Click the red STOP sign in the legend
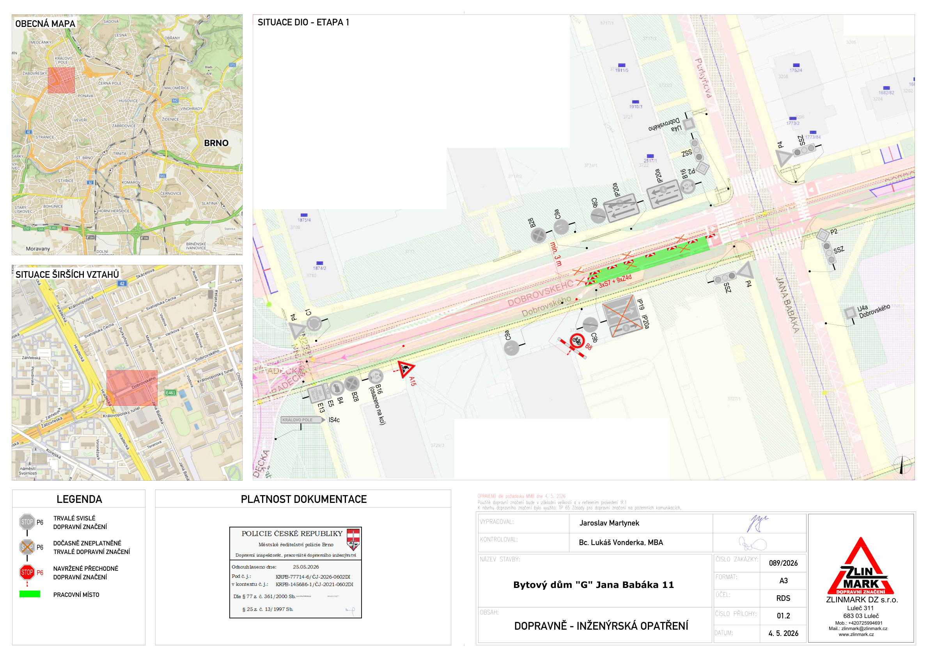Image resolution: width=929 pixels, height=657 pixels. tap(27, 572)
